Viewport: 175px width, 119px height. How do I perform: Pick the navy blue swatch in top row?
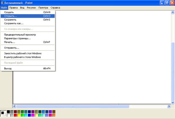tap(29, 112)
